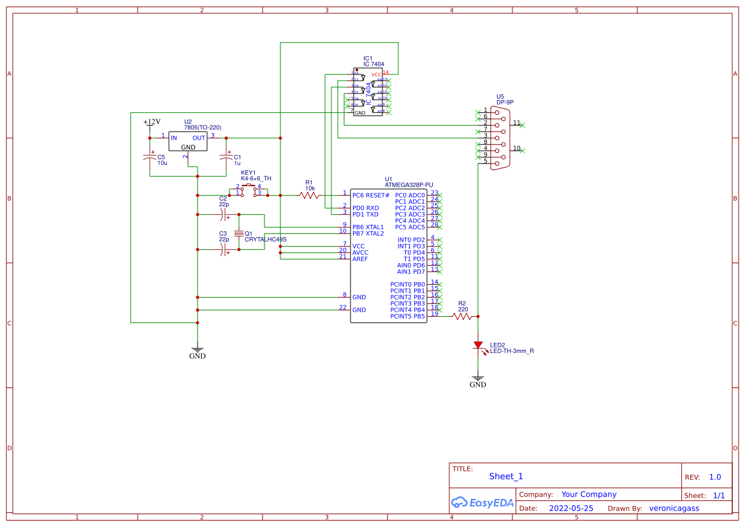Select the R2 220 resistor symbol

click(x=462, y=317)
